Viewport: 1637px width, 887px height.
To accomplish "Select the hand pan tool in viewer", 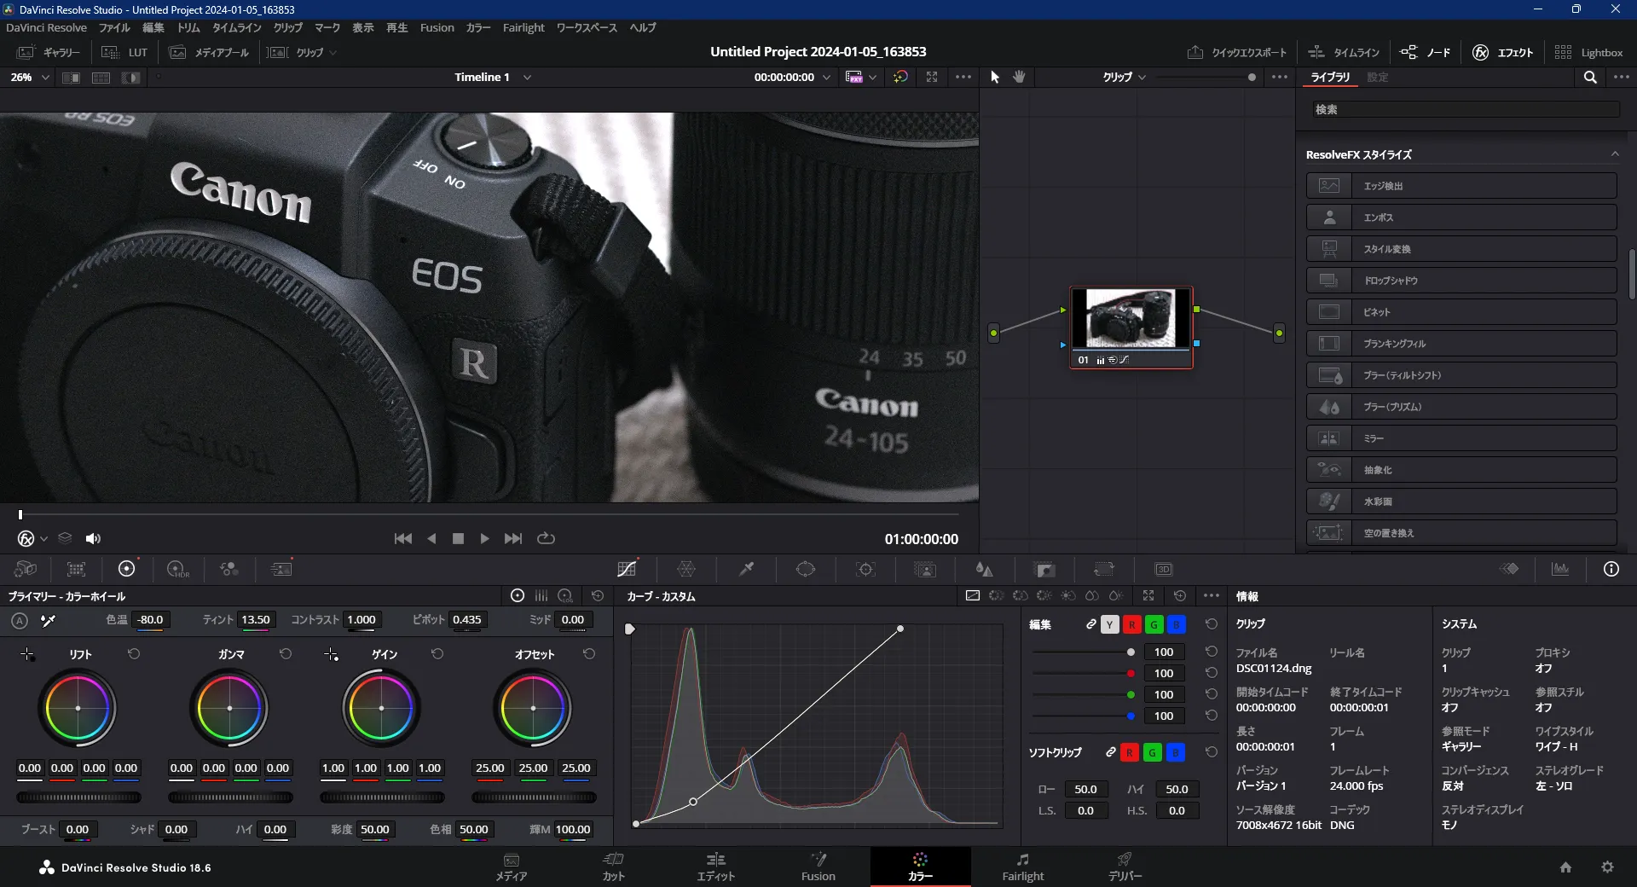I will coord(1019,77).
